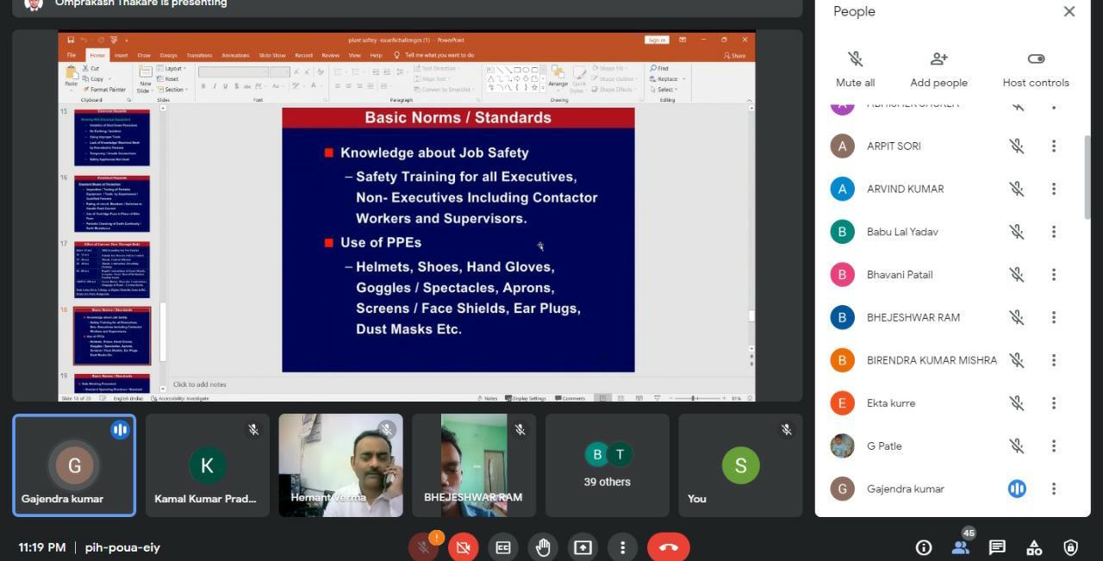
Task: Open the host controls shield icon in the bottom bar
Action: click(1070, 547)
